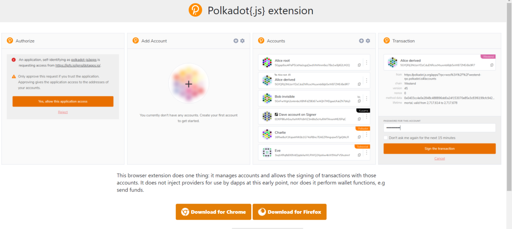Copy Alice derived address in Transaction panel

click(492, 65)
